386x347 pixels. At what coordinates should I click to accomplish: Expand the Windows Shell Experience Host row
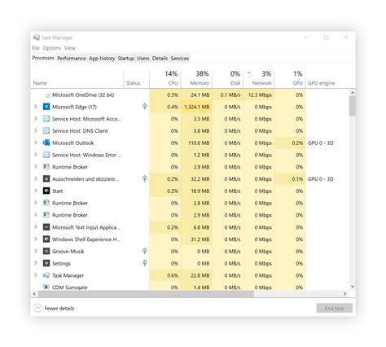pos(36,239)
